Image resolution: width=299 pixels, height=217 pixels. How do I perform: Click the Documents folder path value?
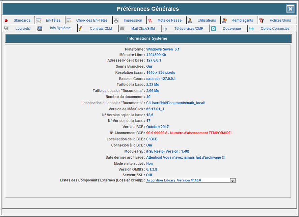[x=175, y=103]
